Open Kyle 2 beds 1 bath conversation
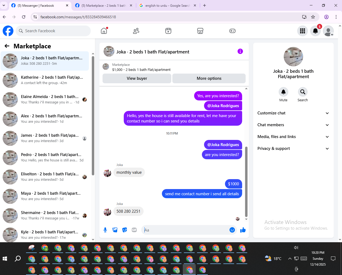Viewport: 342px width, 275px height. (45, 234)
